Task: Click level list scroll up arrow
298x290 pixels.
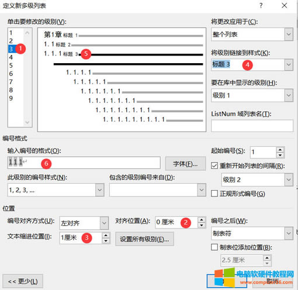Action: (27, 33)
